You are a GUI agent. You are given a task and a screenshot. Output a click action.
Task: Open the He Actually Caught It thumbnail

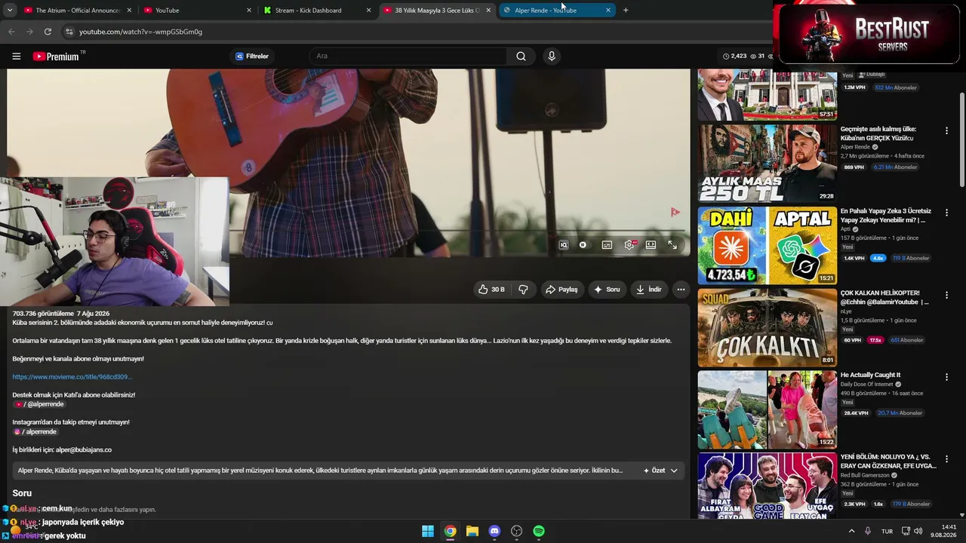768,410
